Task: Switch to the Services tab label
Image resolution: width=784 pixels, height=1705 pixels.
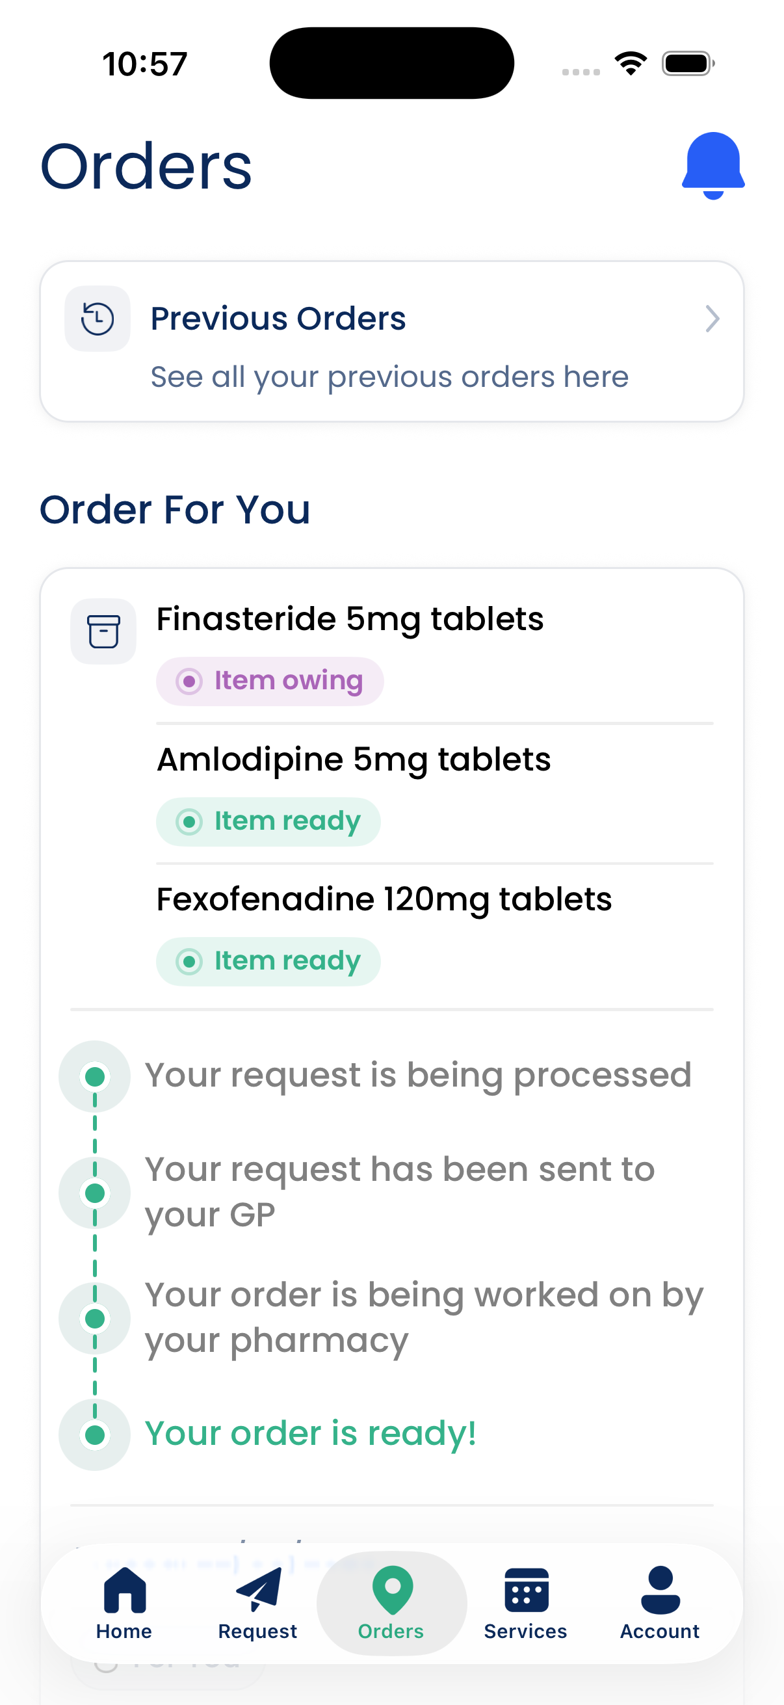Action: pos(526,1632)
